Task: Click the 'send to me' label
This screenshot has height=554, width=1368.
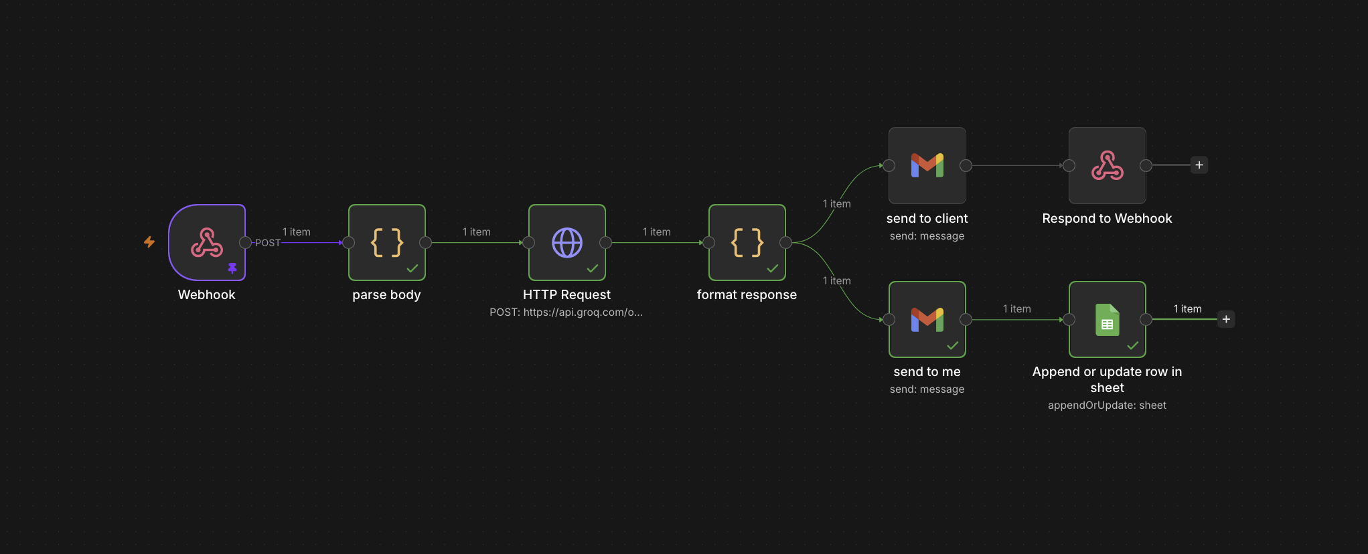Action: 927,371
